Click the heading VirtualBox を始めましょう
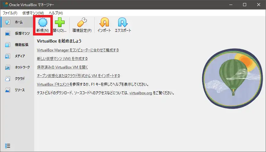This screenshot has height=152, width=266. [59, 41]
